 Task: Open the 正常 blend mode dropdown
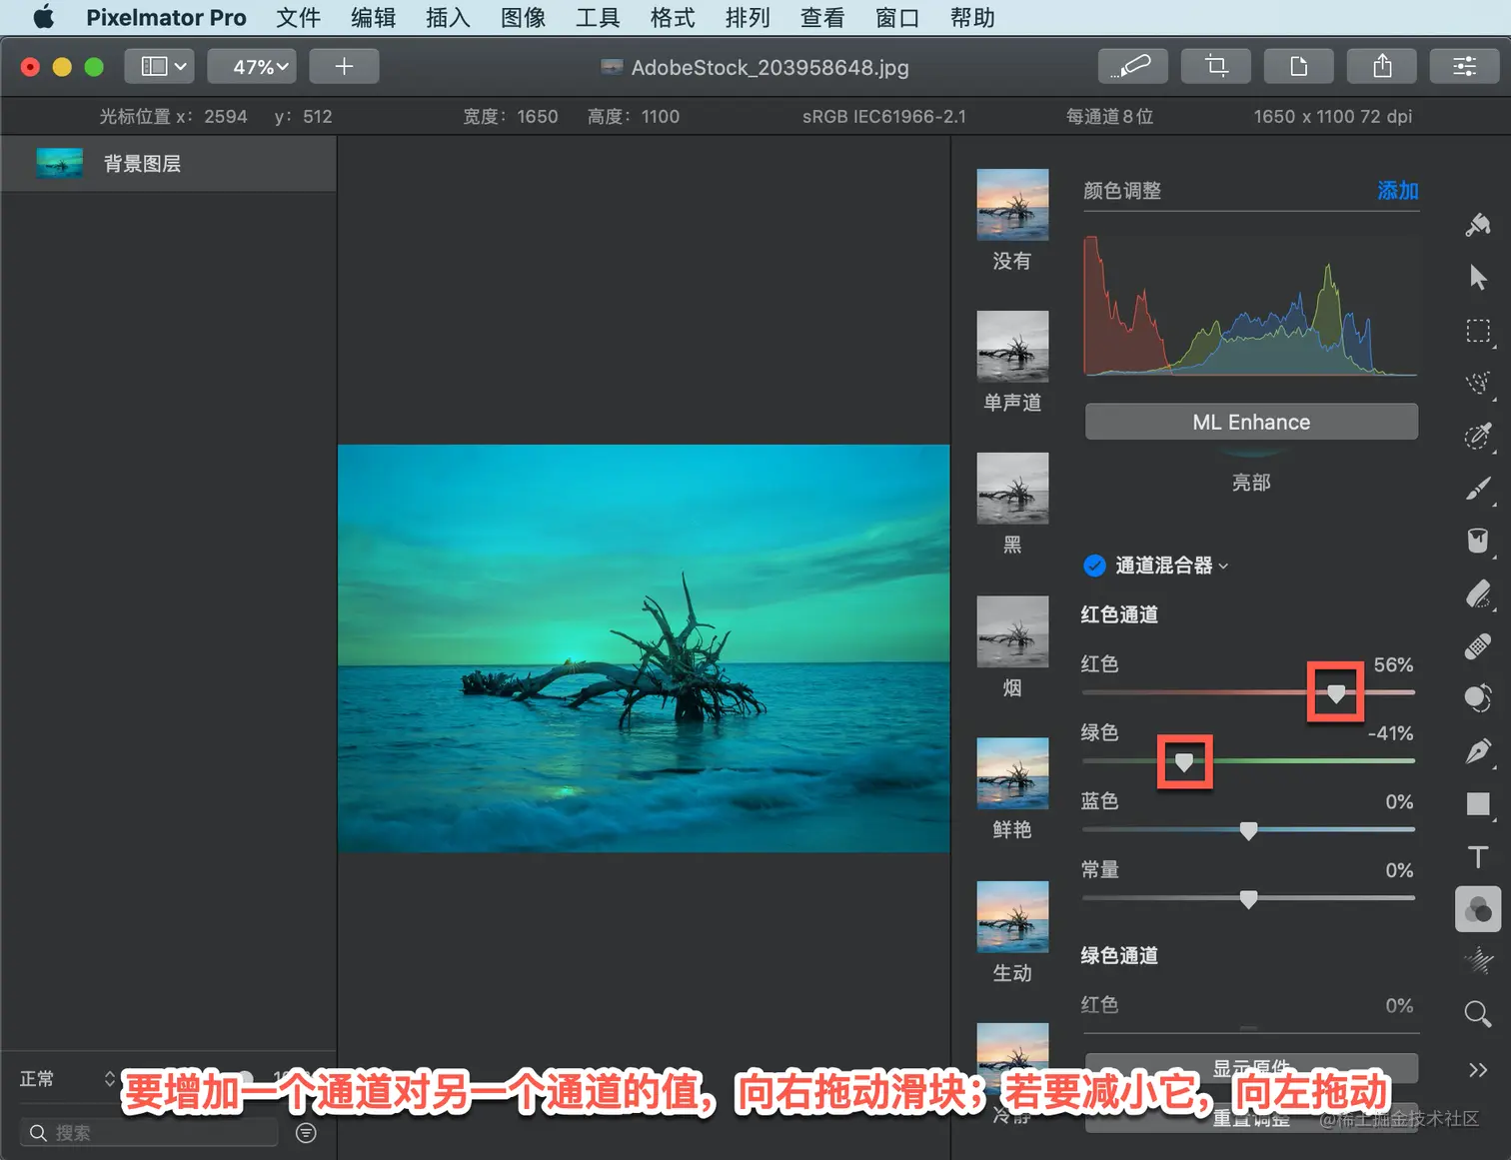pyautogui.click(x=66, y=1079)
